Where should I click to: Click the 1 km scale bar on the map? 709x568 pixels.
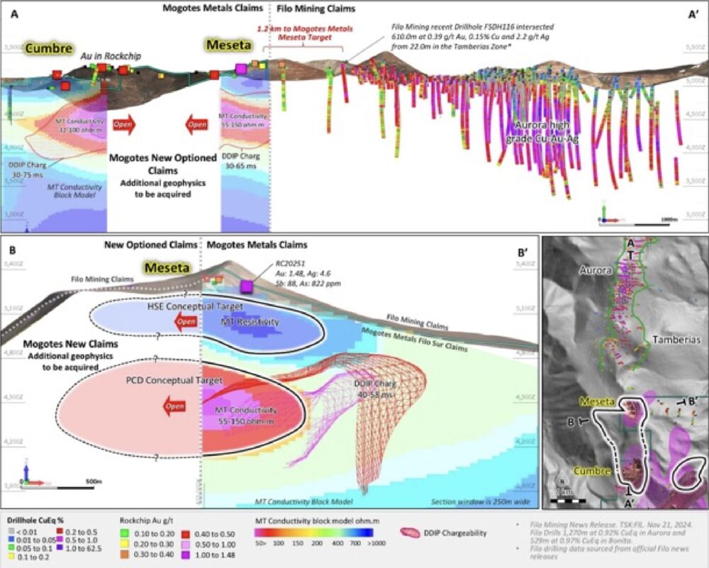568,501
